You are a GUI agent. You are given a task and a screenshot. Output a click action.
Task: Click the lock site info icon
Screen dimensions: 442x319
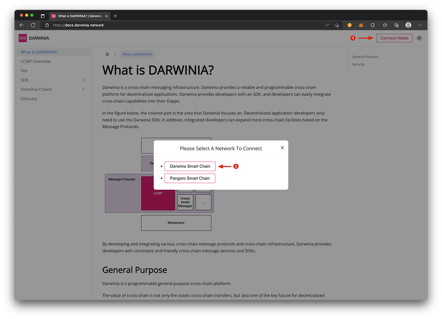(x=47, y=25)
